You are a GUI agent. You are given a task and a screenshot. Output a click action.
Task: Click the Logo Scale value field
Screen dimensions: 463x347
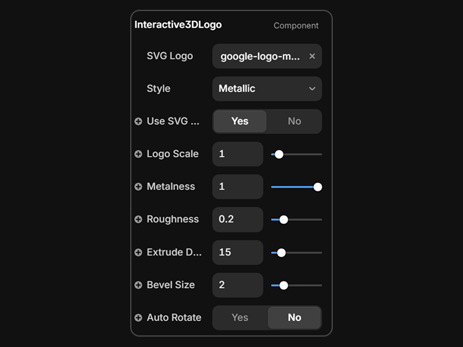click(x=237, y=154)
